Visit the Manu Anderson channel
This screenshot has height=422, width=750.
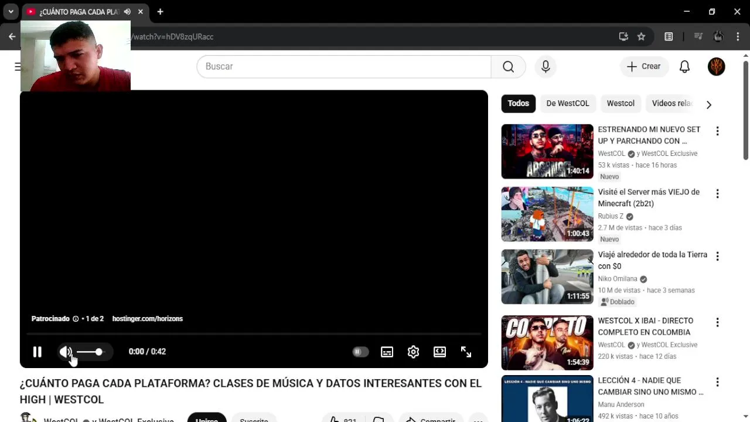click(621, 404)
